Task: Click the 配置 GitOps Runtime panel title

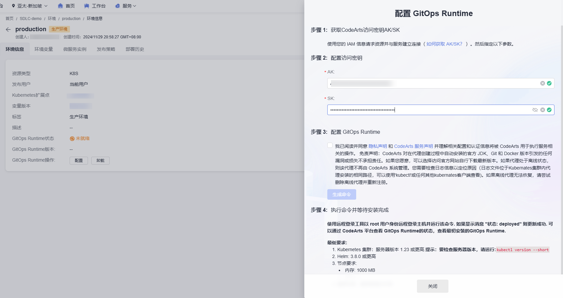Action: (434, 13)
